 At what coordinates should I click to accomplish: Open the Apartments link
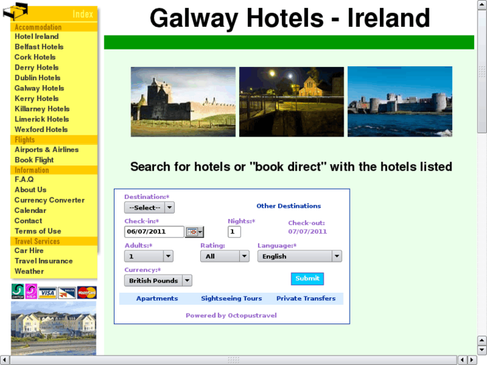pos(157,299)
